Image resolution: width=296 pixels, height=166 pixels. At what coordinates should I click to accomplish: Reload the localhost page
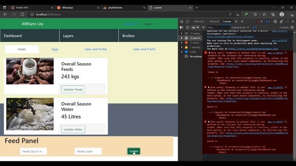click(22, 14)
